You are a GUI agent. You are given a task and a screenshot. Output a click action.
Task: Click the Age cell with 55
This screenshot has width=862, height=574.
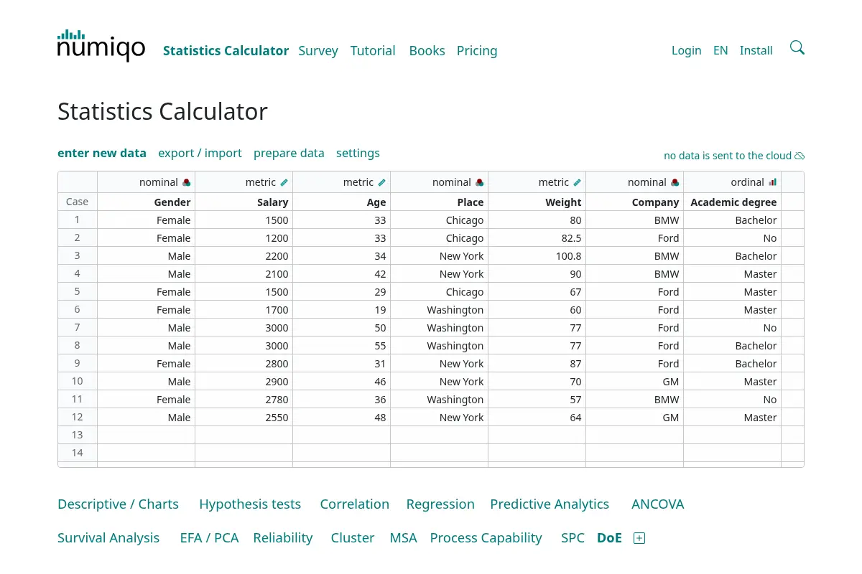(x=342, y=346)
